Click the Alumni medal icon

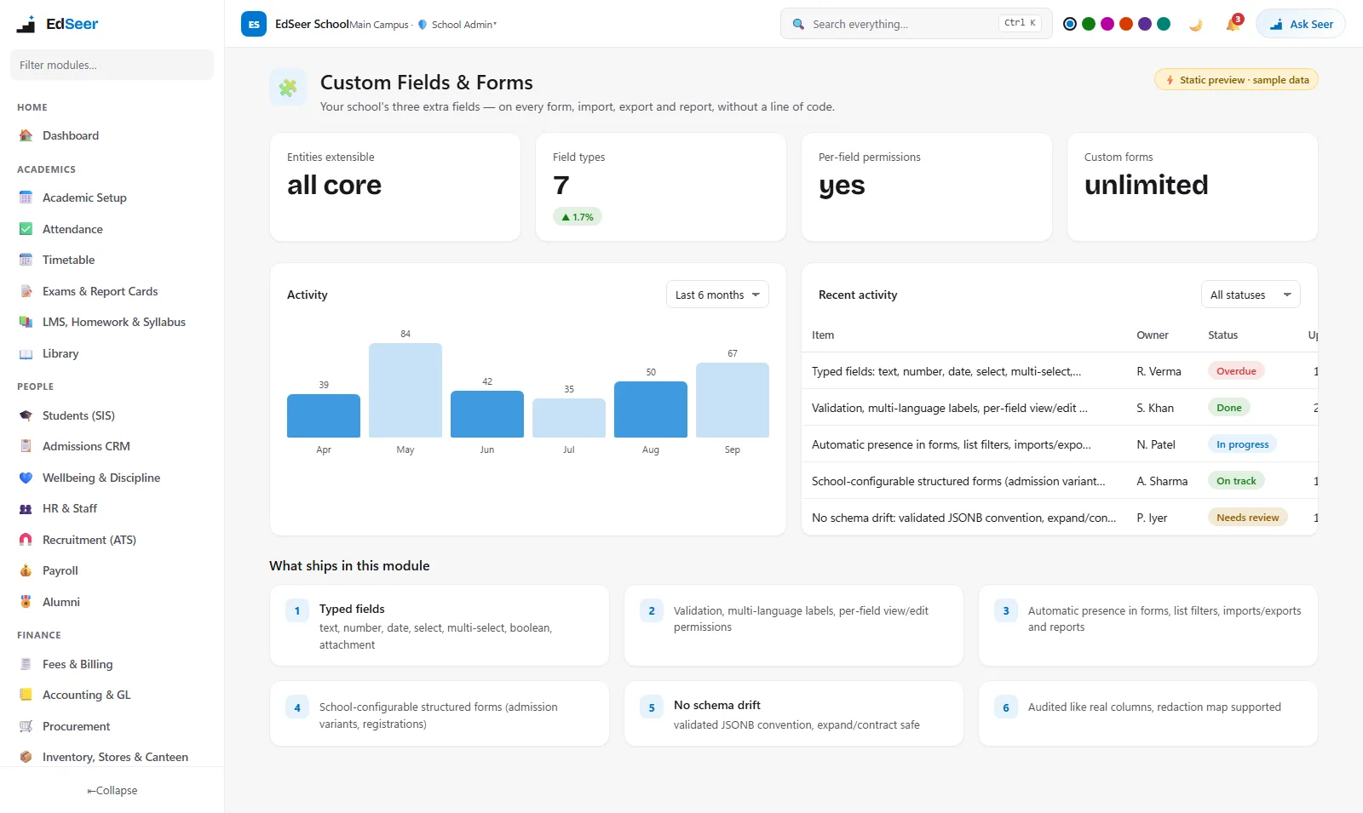point(26,602)
